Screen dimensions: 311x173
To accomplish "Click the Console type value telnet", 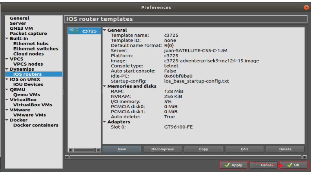I will (171, 66).
